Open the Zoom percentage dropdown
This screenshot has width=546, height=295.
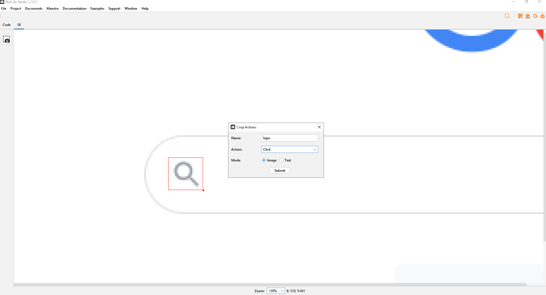276,291
